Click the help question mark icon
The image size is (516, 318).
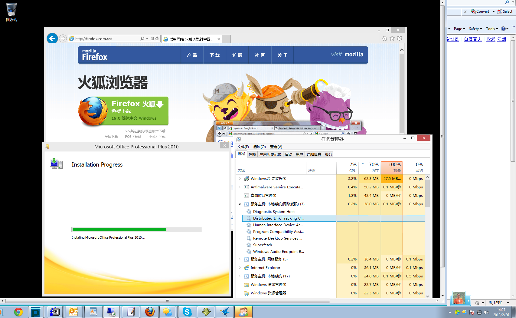point(503,29)
